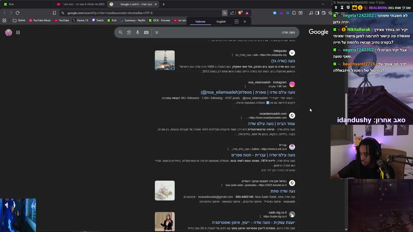Open the more-options dots for the e-vrit.co.il result
The image size is (413, 232).
point(228,149)
